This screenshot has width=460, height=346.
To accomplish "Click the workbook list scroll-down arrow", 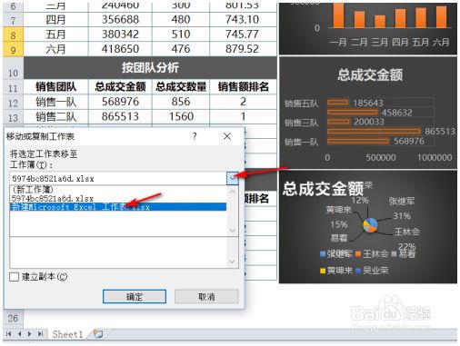I will 233,231.
